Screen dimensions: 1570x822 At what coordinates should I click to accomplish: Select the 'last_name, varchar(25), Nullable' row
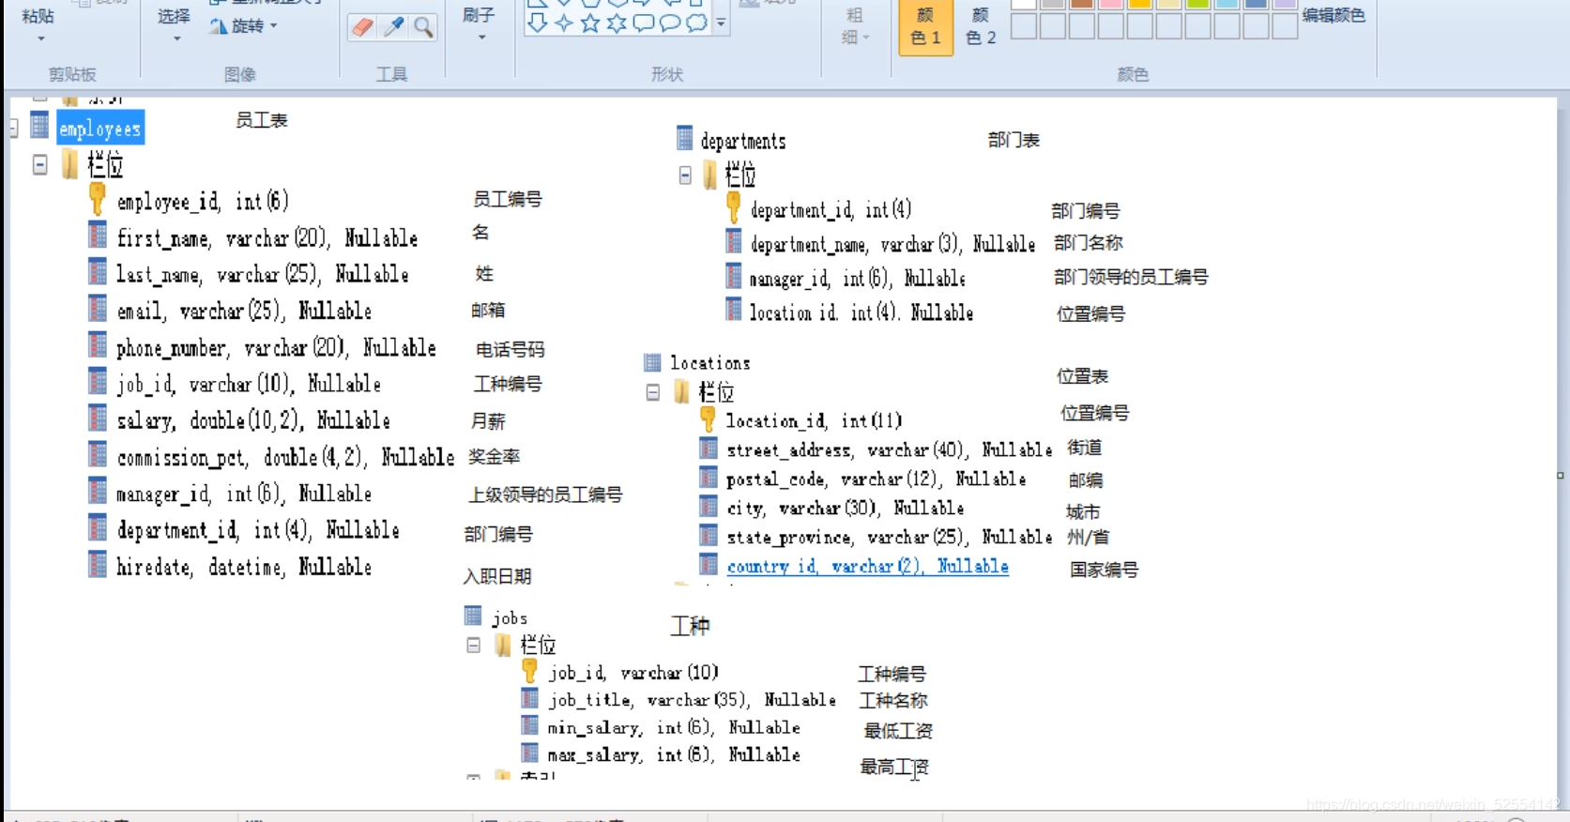click(263, 274)
